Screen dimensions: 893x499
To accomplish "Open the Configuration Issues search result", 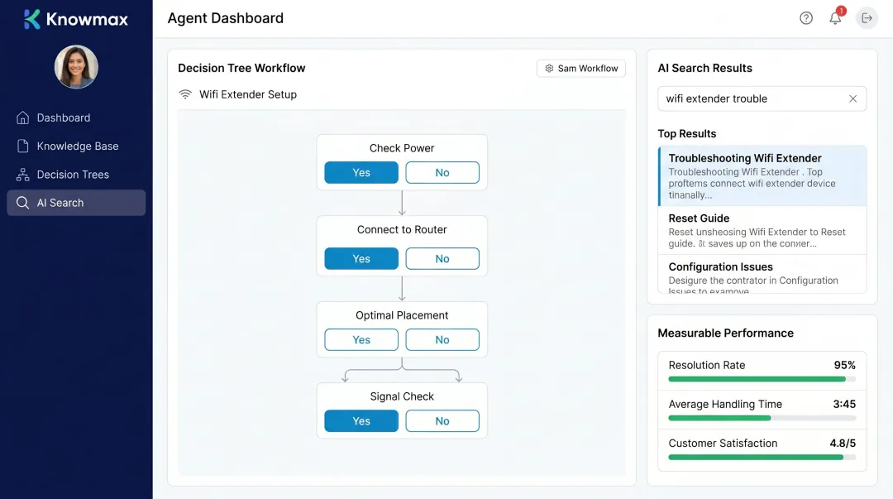I will [x=762, y=274].
